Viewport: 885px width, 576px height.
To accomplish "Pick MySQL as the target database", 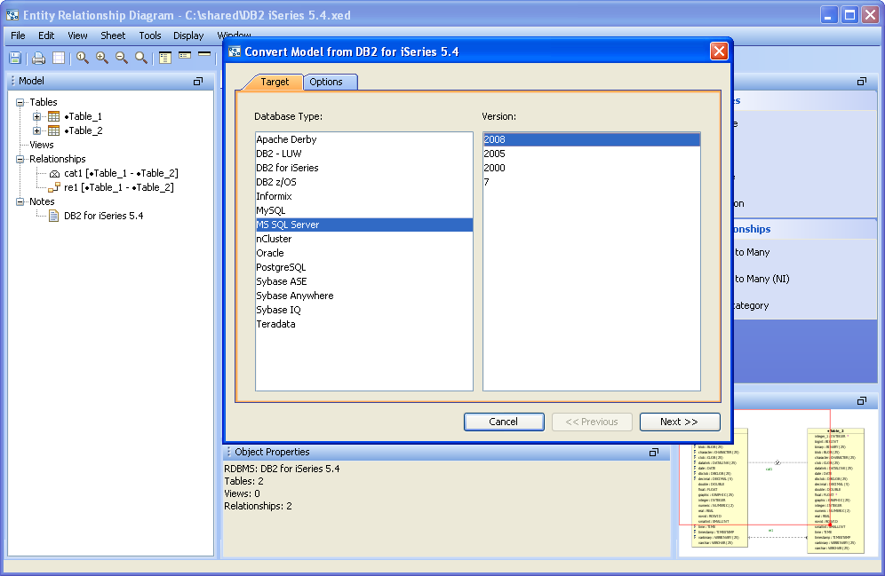I will [364, 211].
